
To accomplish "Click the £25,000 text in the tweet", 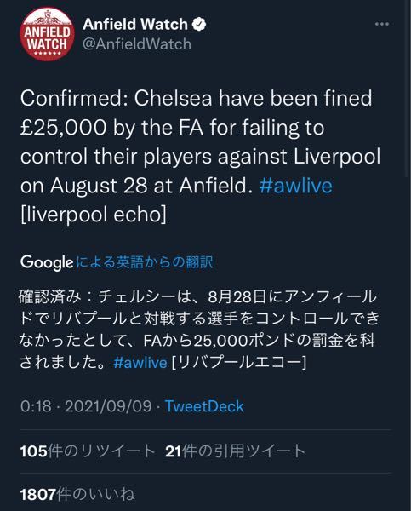I will [x=63, y=128].
